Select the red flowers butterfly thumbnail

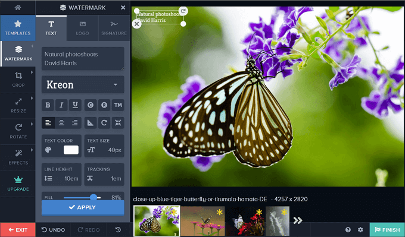point(245,221)
